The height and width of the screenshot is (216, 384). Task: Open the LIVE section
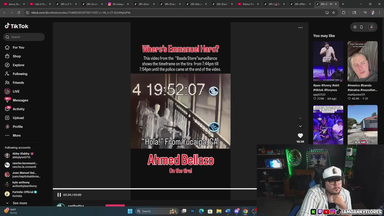pos(16,91)
